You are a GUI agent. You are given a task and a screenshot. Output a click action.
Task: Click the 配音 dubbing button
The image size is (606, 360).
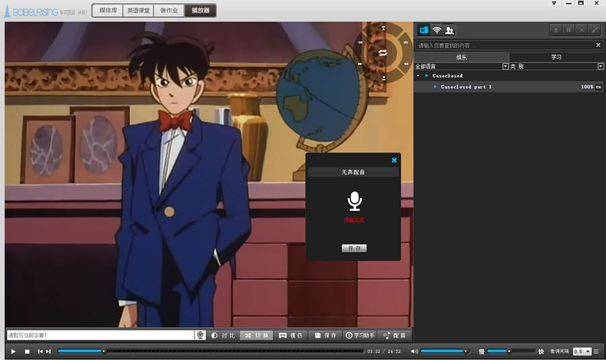394,335
